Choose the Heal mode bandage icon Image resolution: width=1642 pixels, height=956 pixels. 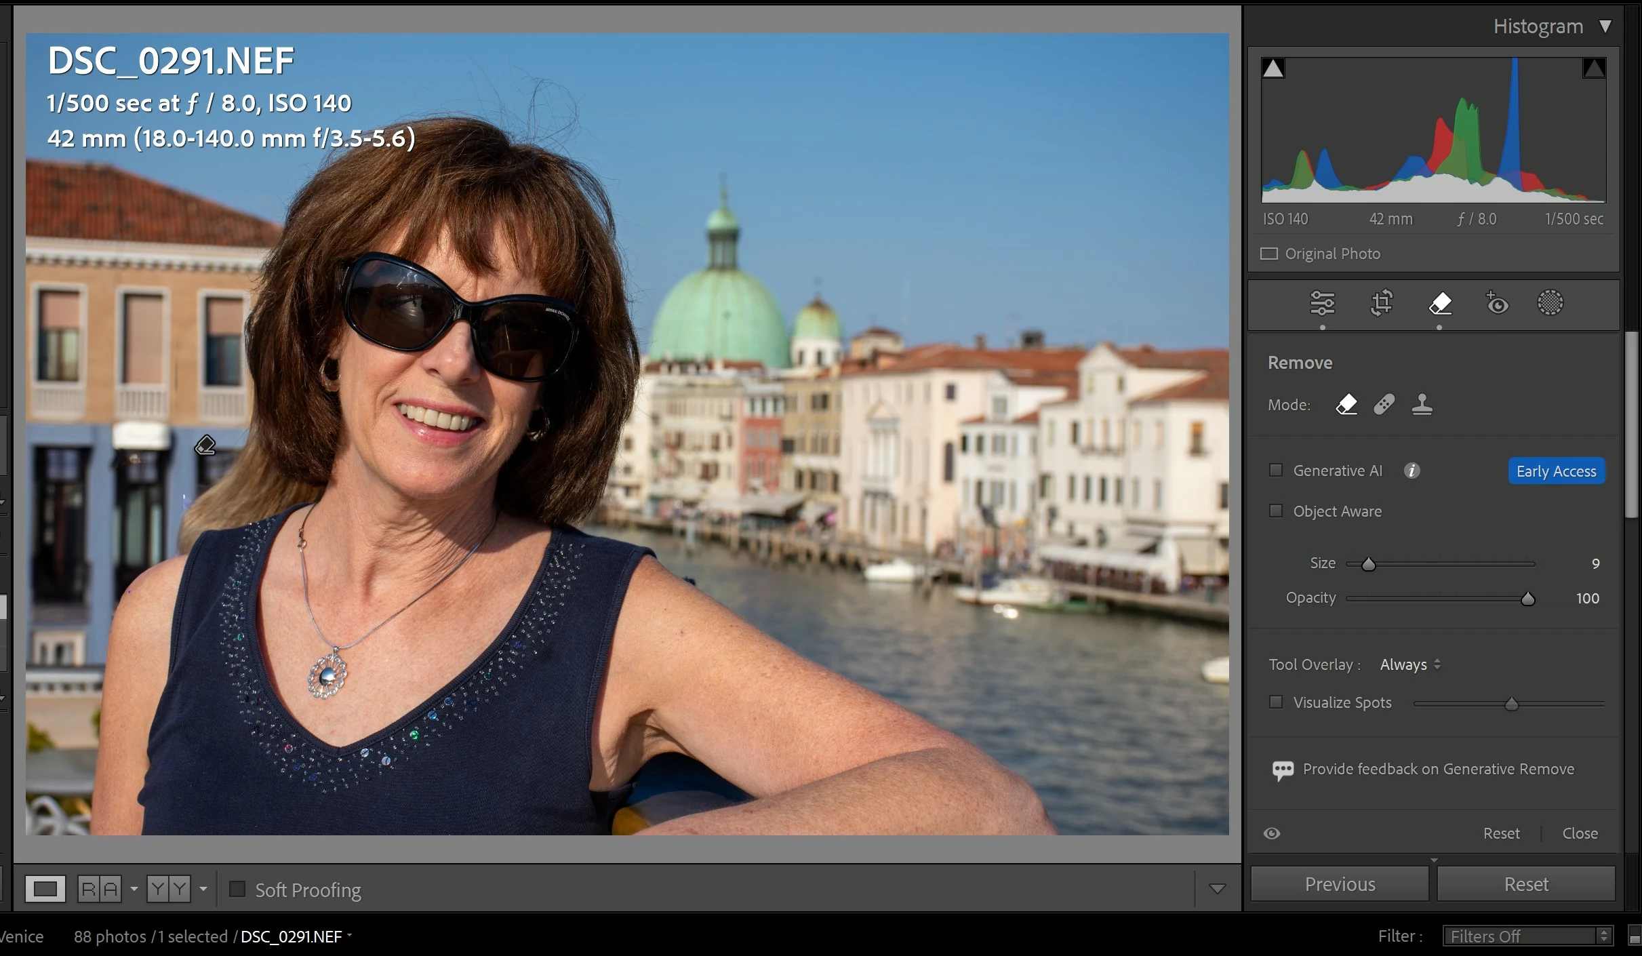(x=1384, y=405)
